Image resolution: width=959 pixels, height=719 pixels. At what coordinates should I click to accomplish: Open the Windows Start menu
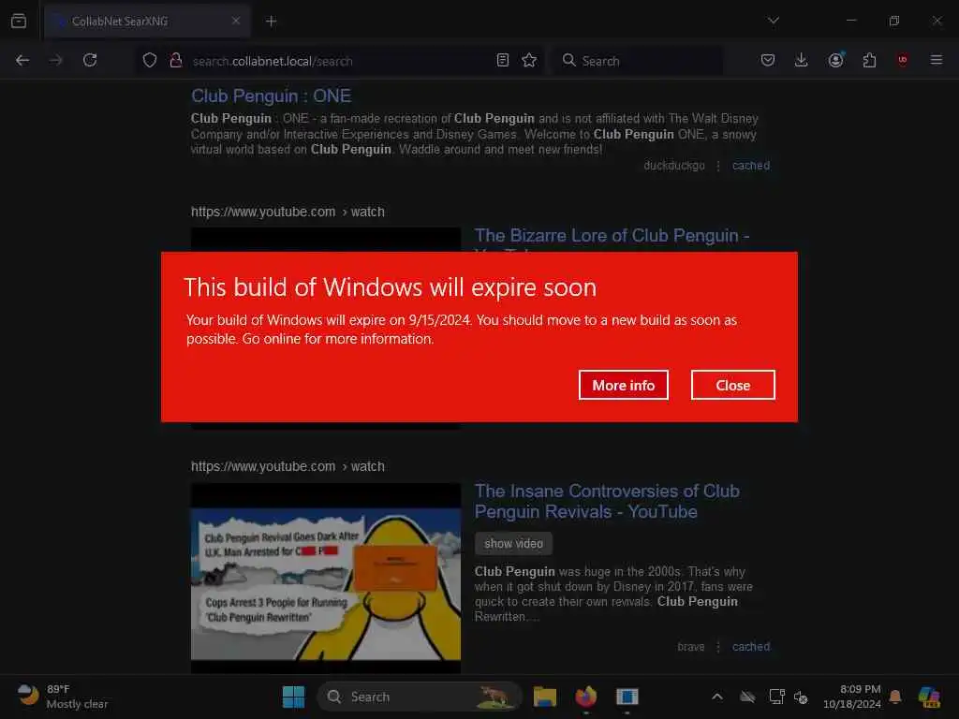293,697
